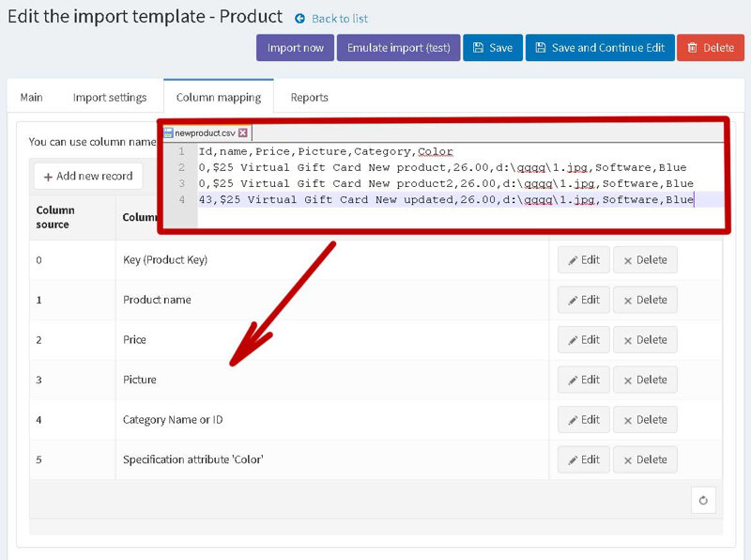Close the newproduct.csv tab with the X icon
The width and height of the screenshot is (751, 560).
point(243,132)
